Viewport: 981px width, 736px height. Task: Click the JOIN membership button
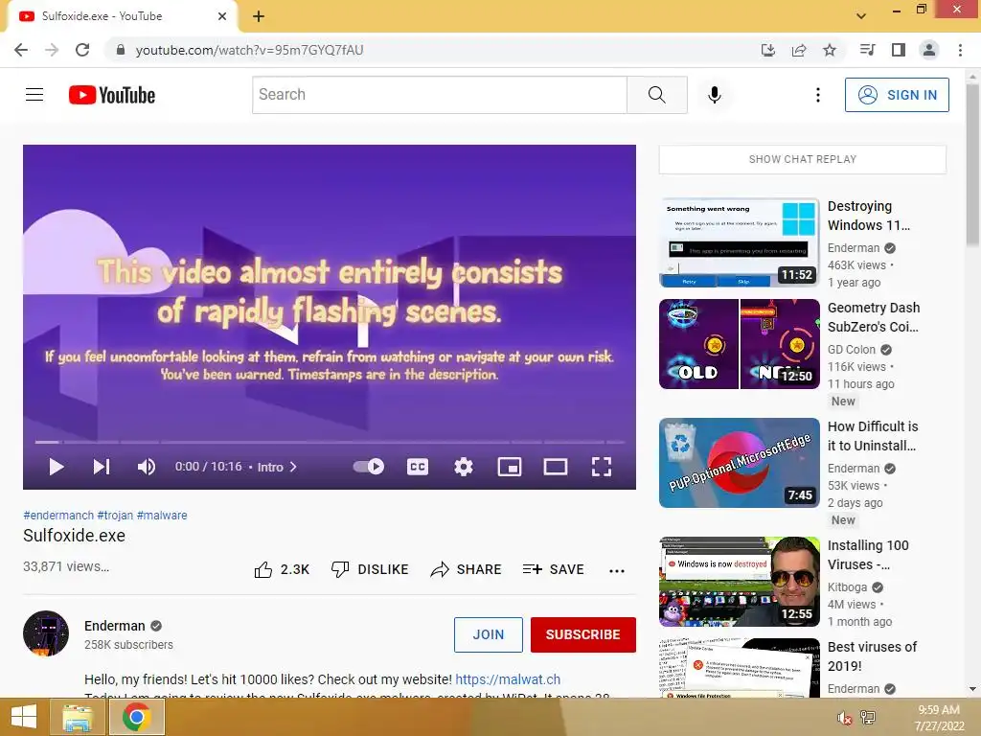[x=488, y=634]
